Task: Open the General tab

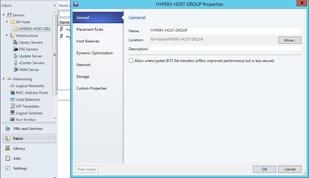Action: tap(98, 18)
